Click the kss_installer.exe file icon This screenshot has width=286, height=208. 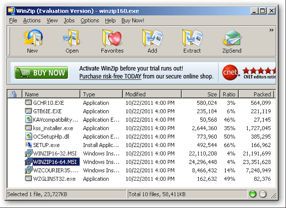(28, 128)
